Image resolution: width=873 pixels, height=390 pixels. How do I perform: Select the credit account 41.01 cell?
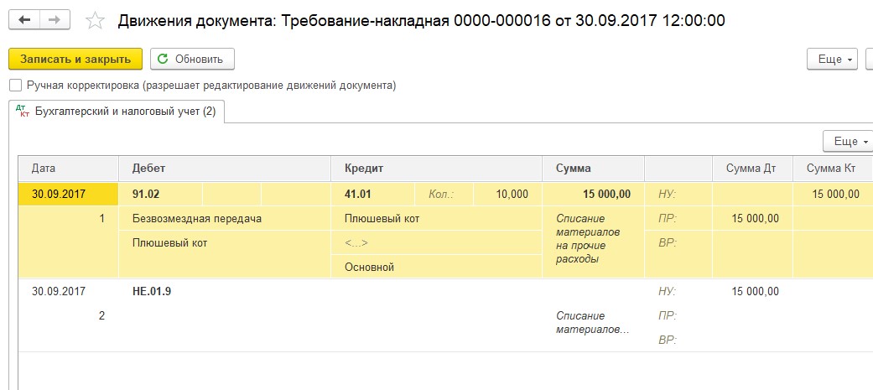373,195
